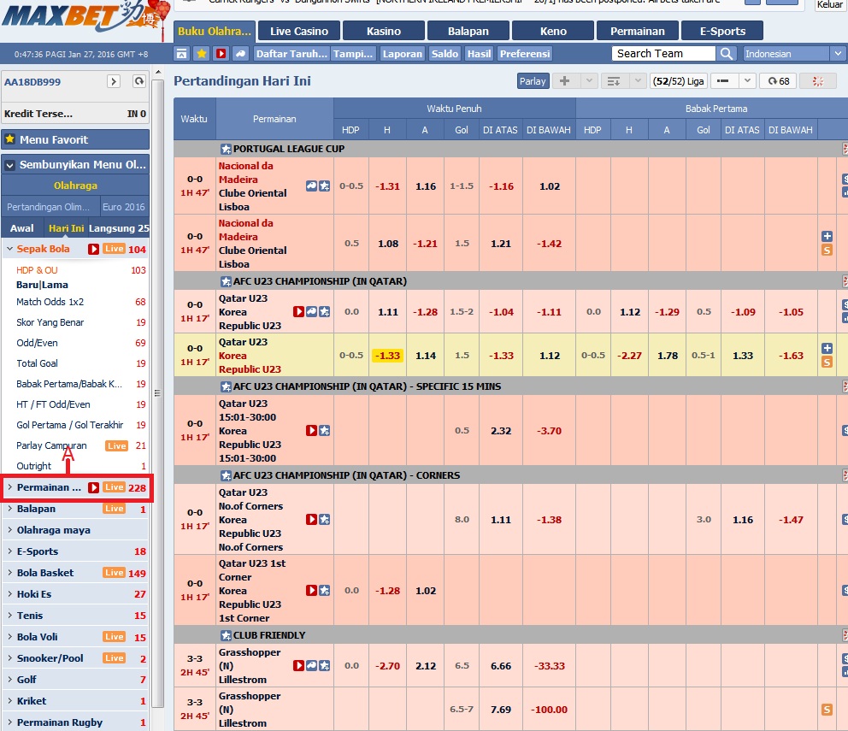This screenshot has width=848, height=731.
Task: Favorite the Qatar U23 first-row match star
Action: point(325,312)
